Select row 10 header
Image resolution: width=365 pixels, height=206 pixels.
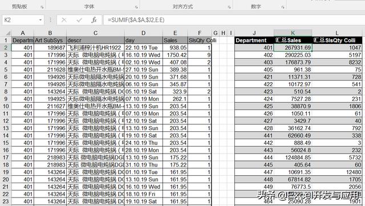click(6, 106)
